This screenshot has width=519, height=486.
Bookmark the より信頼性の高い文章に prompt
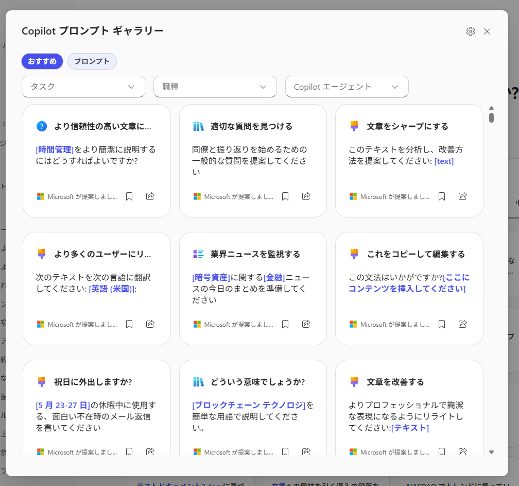pyautogui.click(x=129, y=196)
